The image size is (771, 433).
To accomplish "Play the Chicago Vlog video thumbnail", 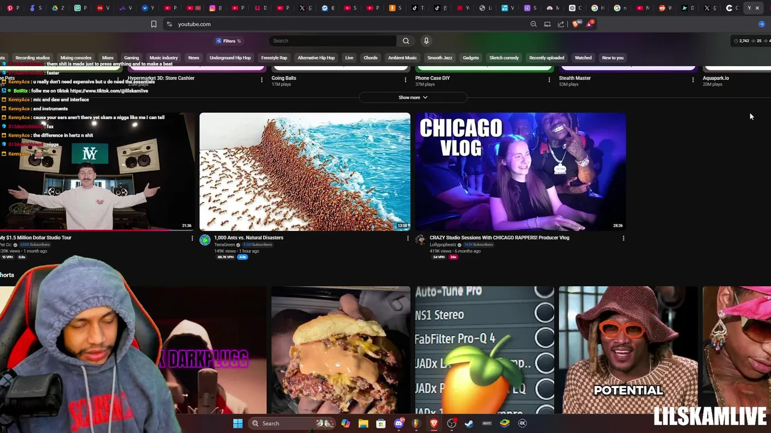I will click(x=520, y=171).
